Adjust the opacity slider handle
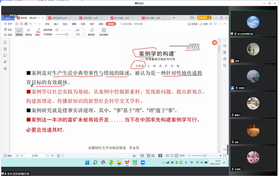279x176 pixels. click(x=67, y=35)
